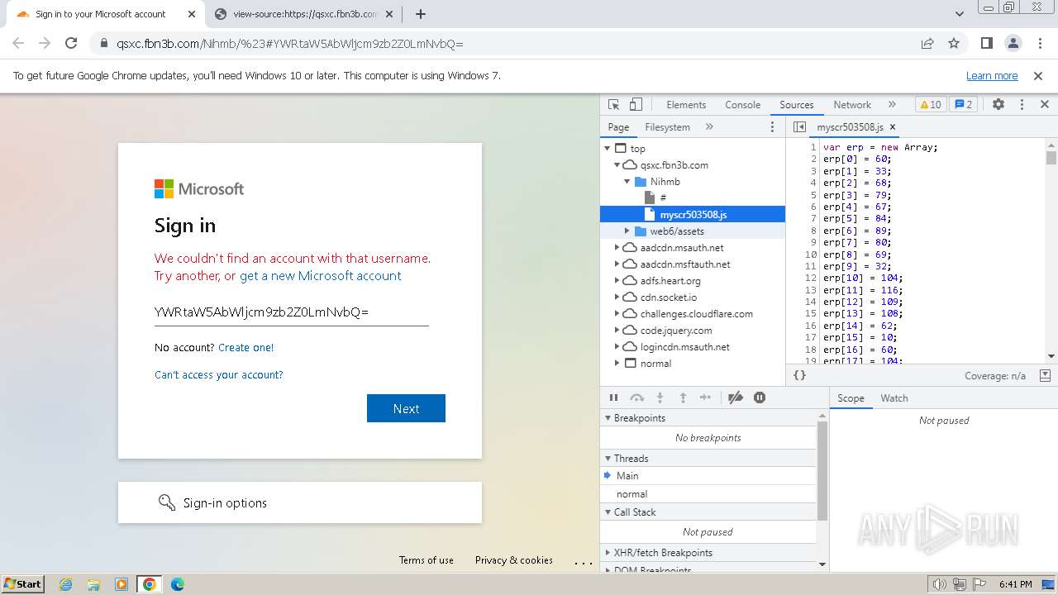
Task: Open side panel icon in toolbar
Action: (x=986, y=44)
